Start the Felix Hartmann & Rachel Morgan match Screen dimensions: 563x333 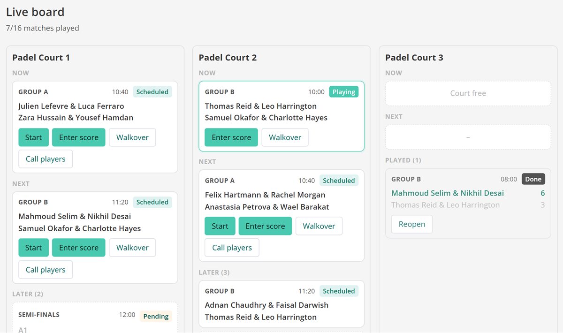pos(220,226)
